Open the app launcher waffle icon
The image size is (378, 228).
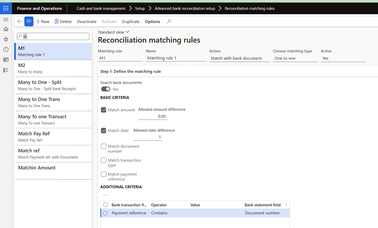pyautogui.click(x=6, y=8)
